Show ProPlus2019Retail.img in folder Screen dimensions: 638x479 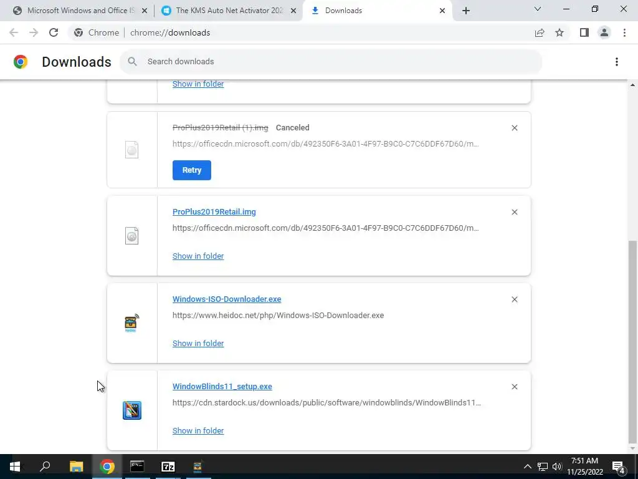coord(198,256)
